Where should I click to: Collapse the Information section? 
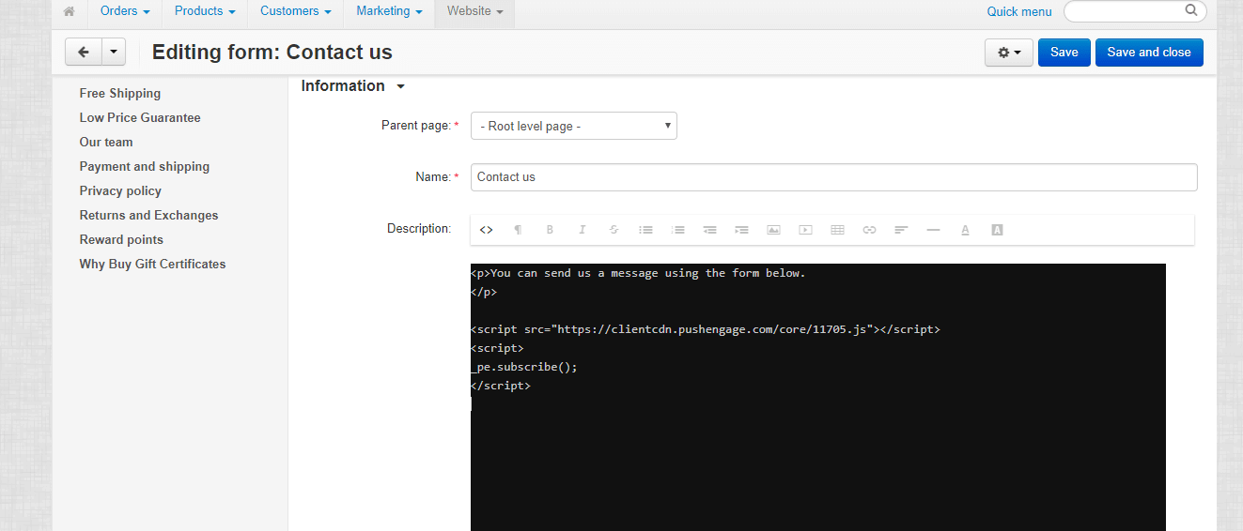(x=352, y=86)
